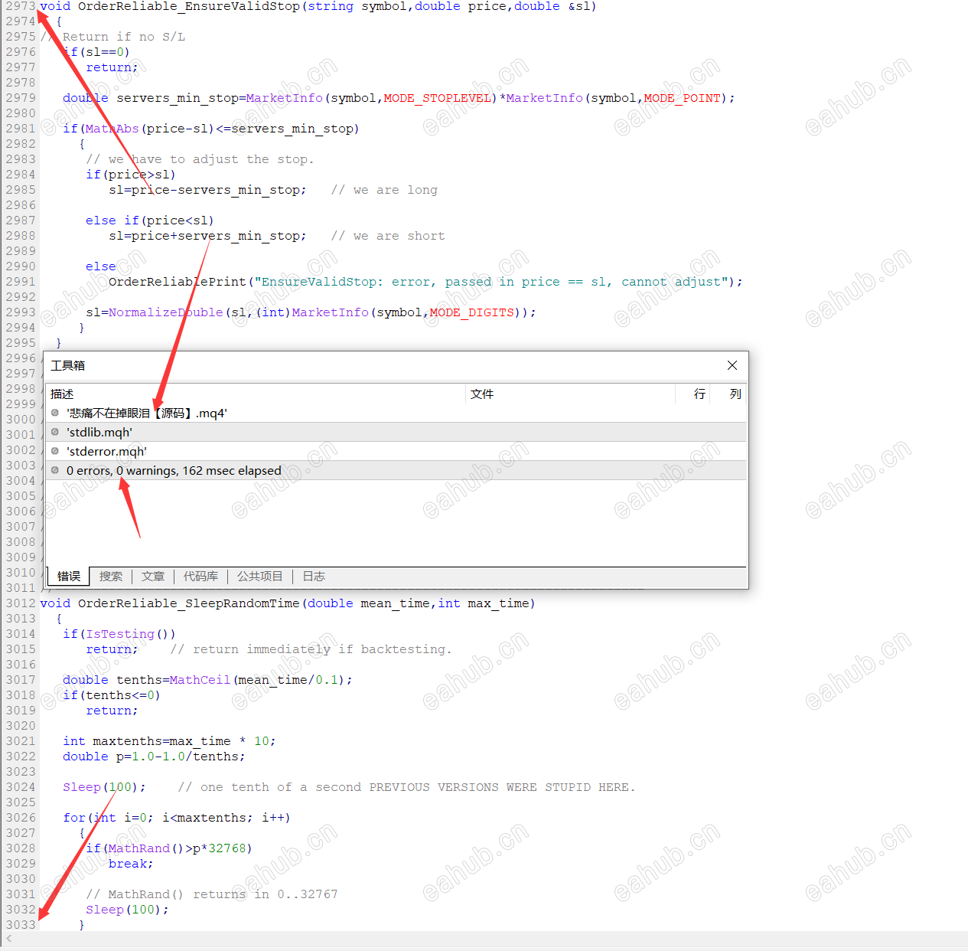Click the status icon beside 'stdlib.mqh'
The height and width of the screenshot is (951, 968).
55,432
